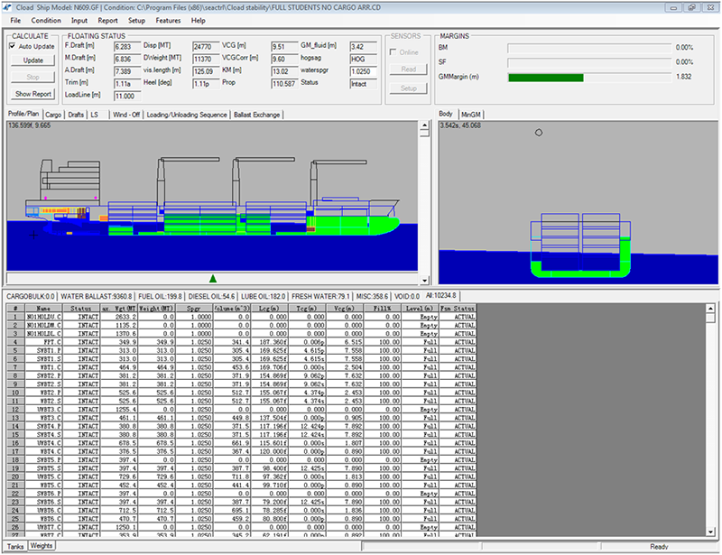
Task: Switch to the Tanks tab at the bottom
Action: pos(14,546)
